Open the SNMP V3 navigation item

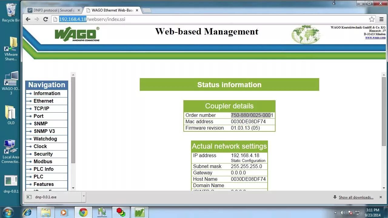coord(47,131)
